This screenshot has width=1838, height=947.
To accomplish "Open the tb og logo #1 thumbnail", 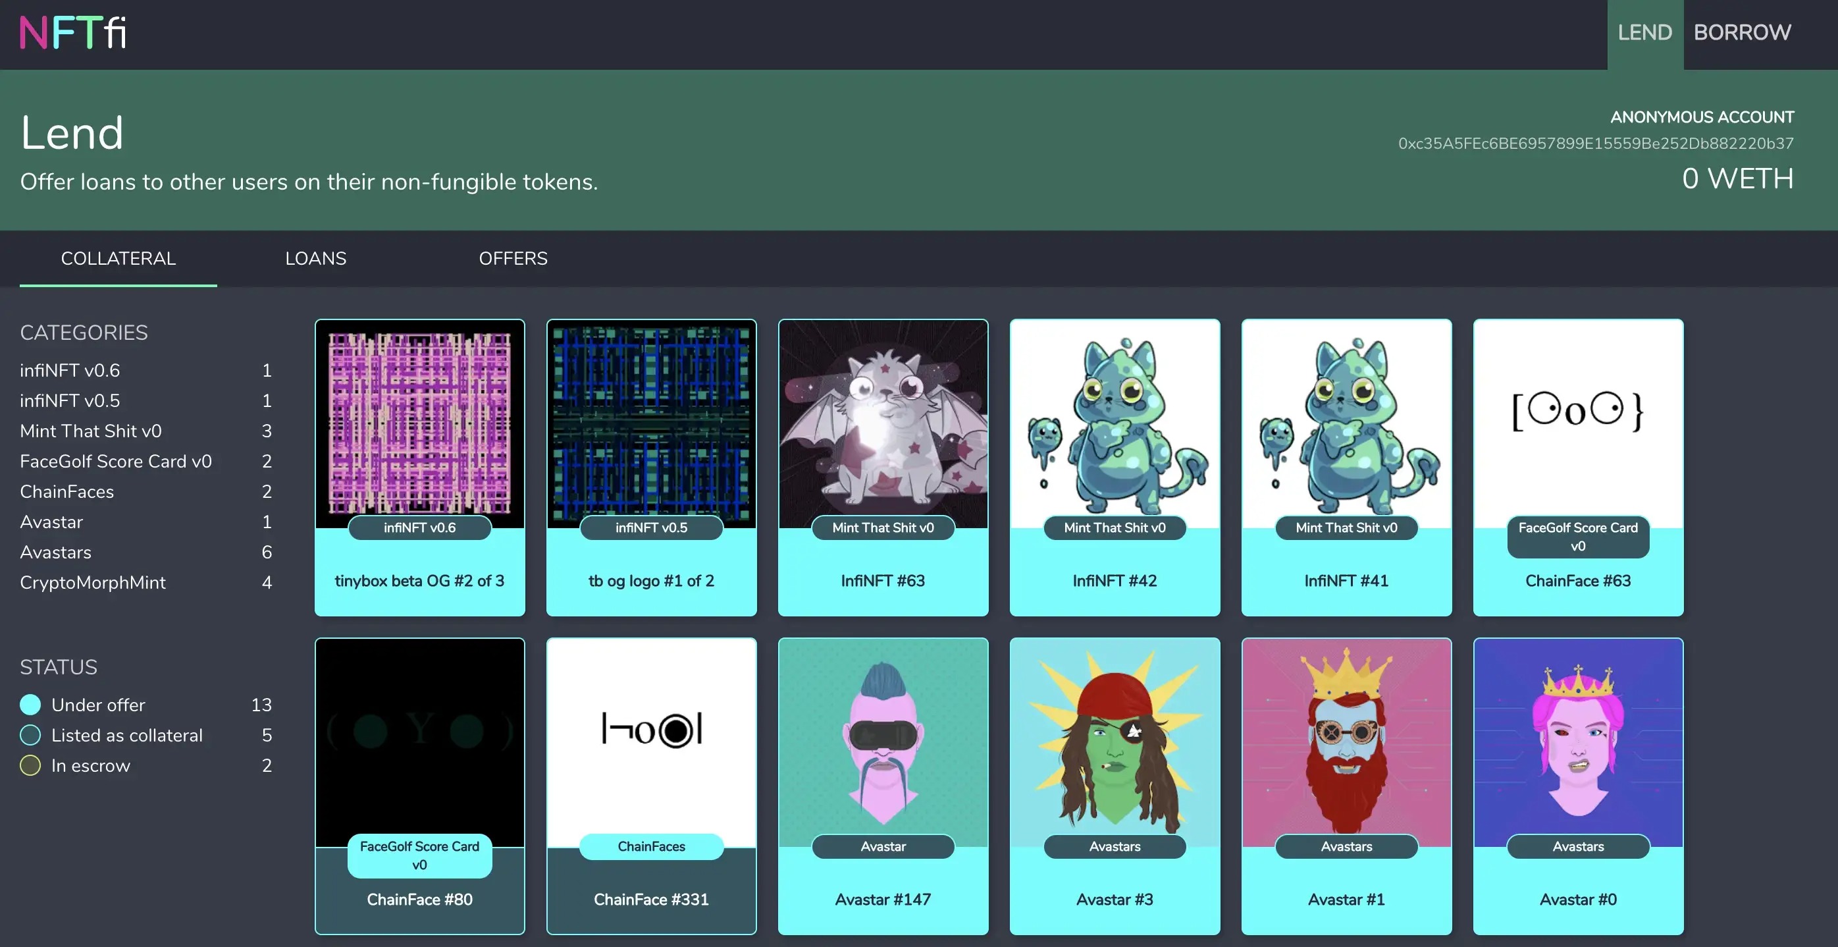I will (650, 424).
